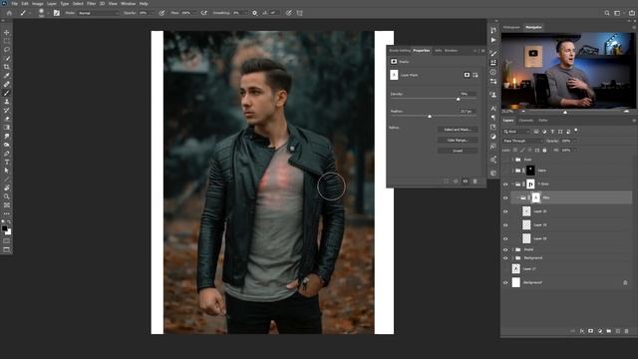Screen dimensions: 638x359
Task: Select the Clone Stamp tool
Action: (x=7, y=102)
